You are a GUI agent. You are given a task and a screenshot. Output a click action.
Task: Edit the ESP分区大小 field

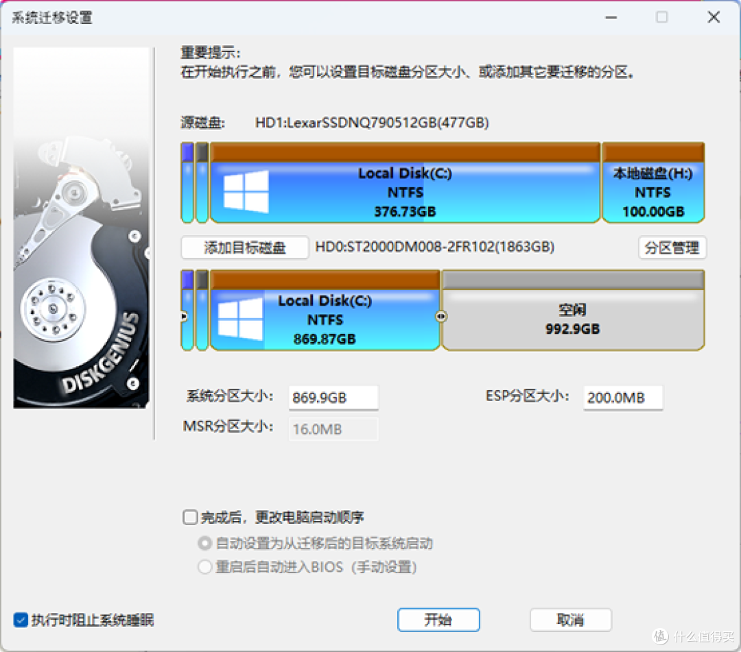click(x=623, y=398)
